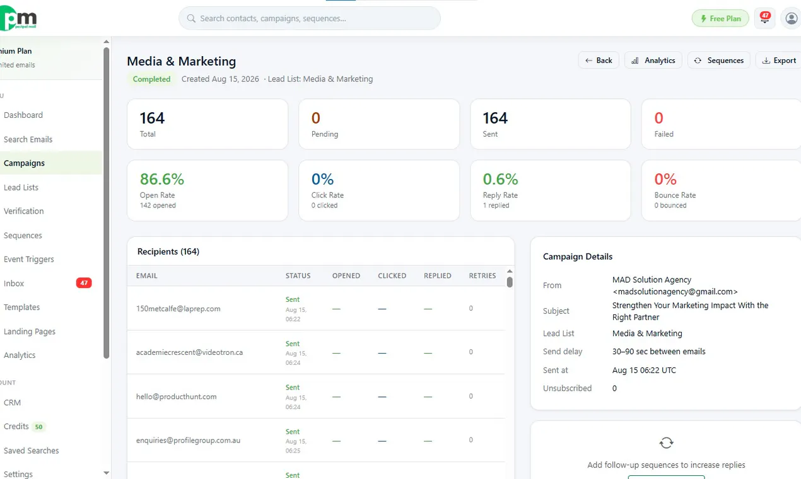Click the REPLIED column header

coord(438,276)
